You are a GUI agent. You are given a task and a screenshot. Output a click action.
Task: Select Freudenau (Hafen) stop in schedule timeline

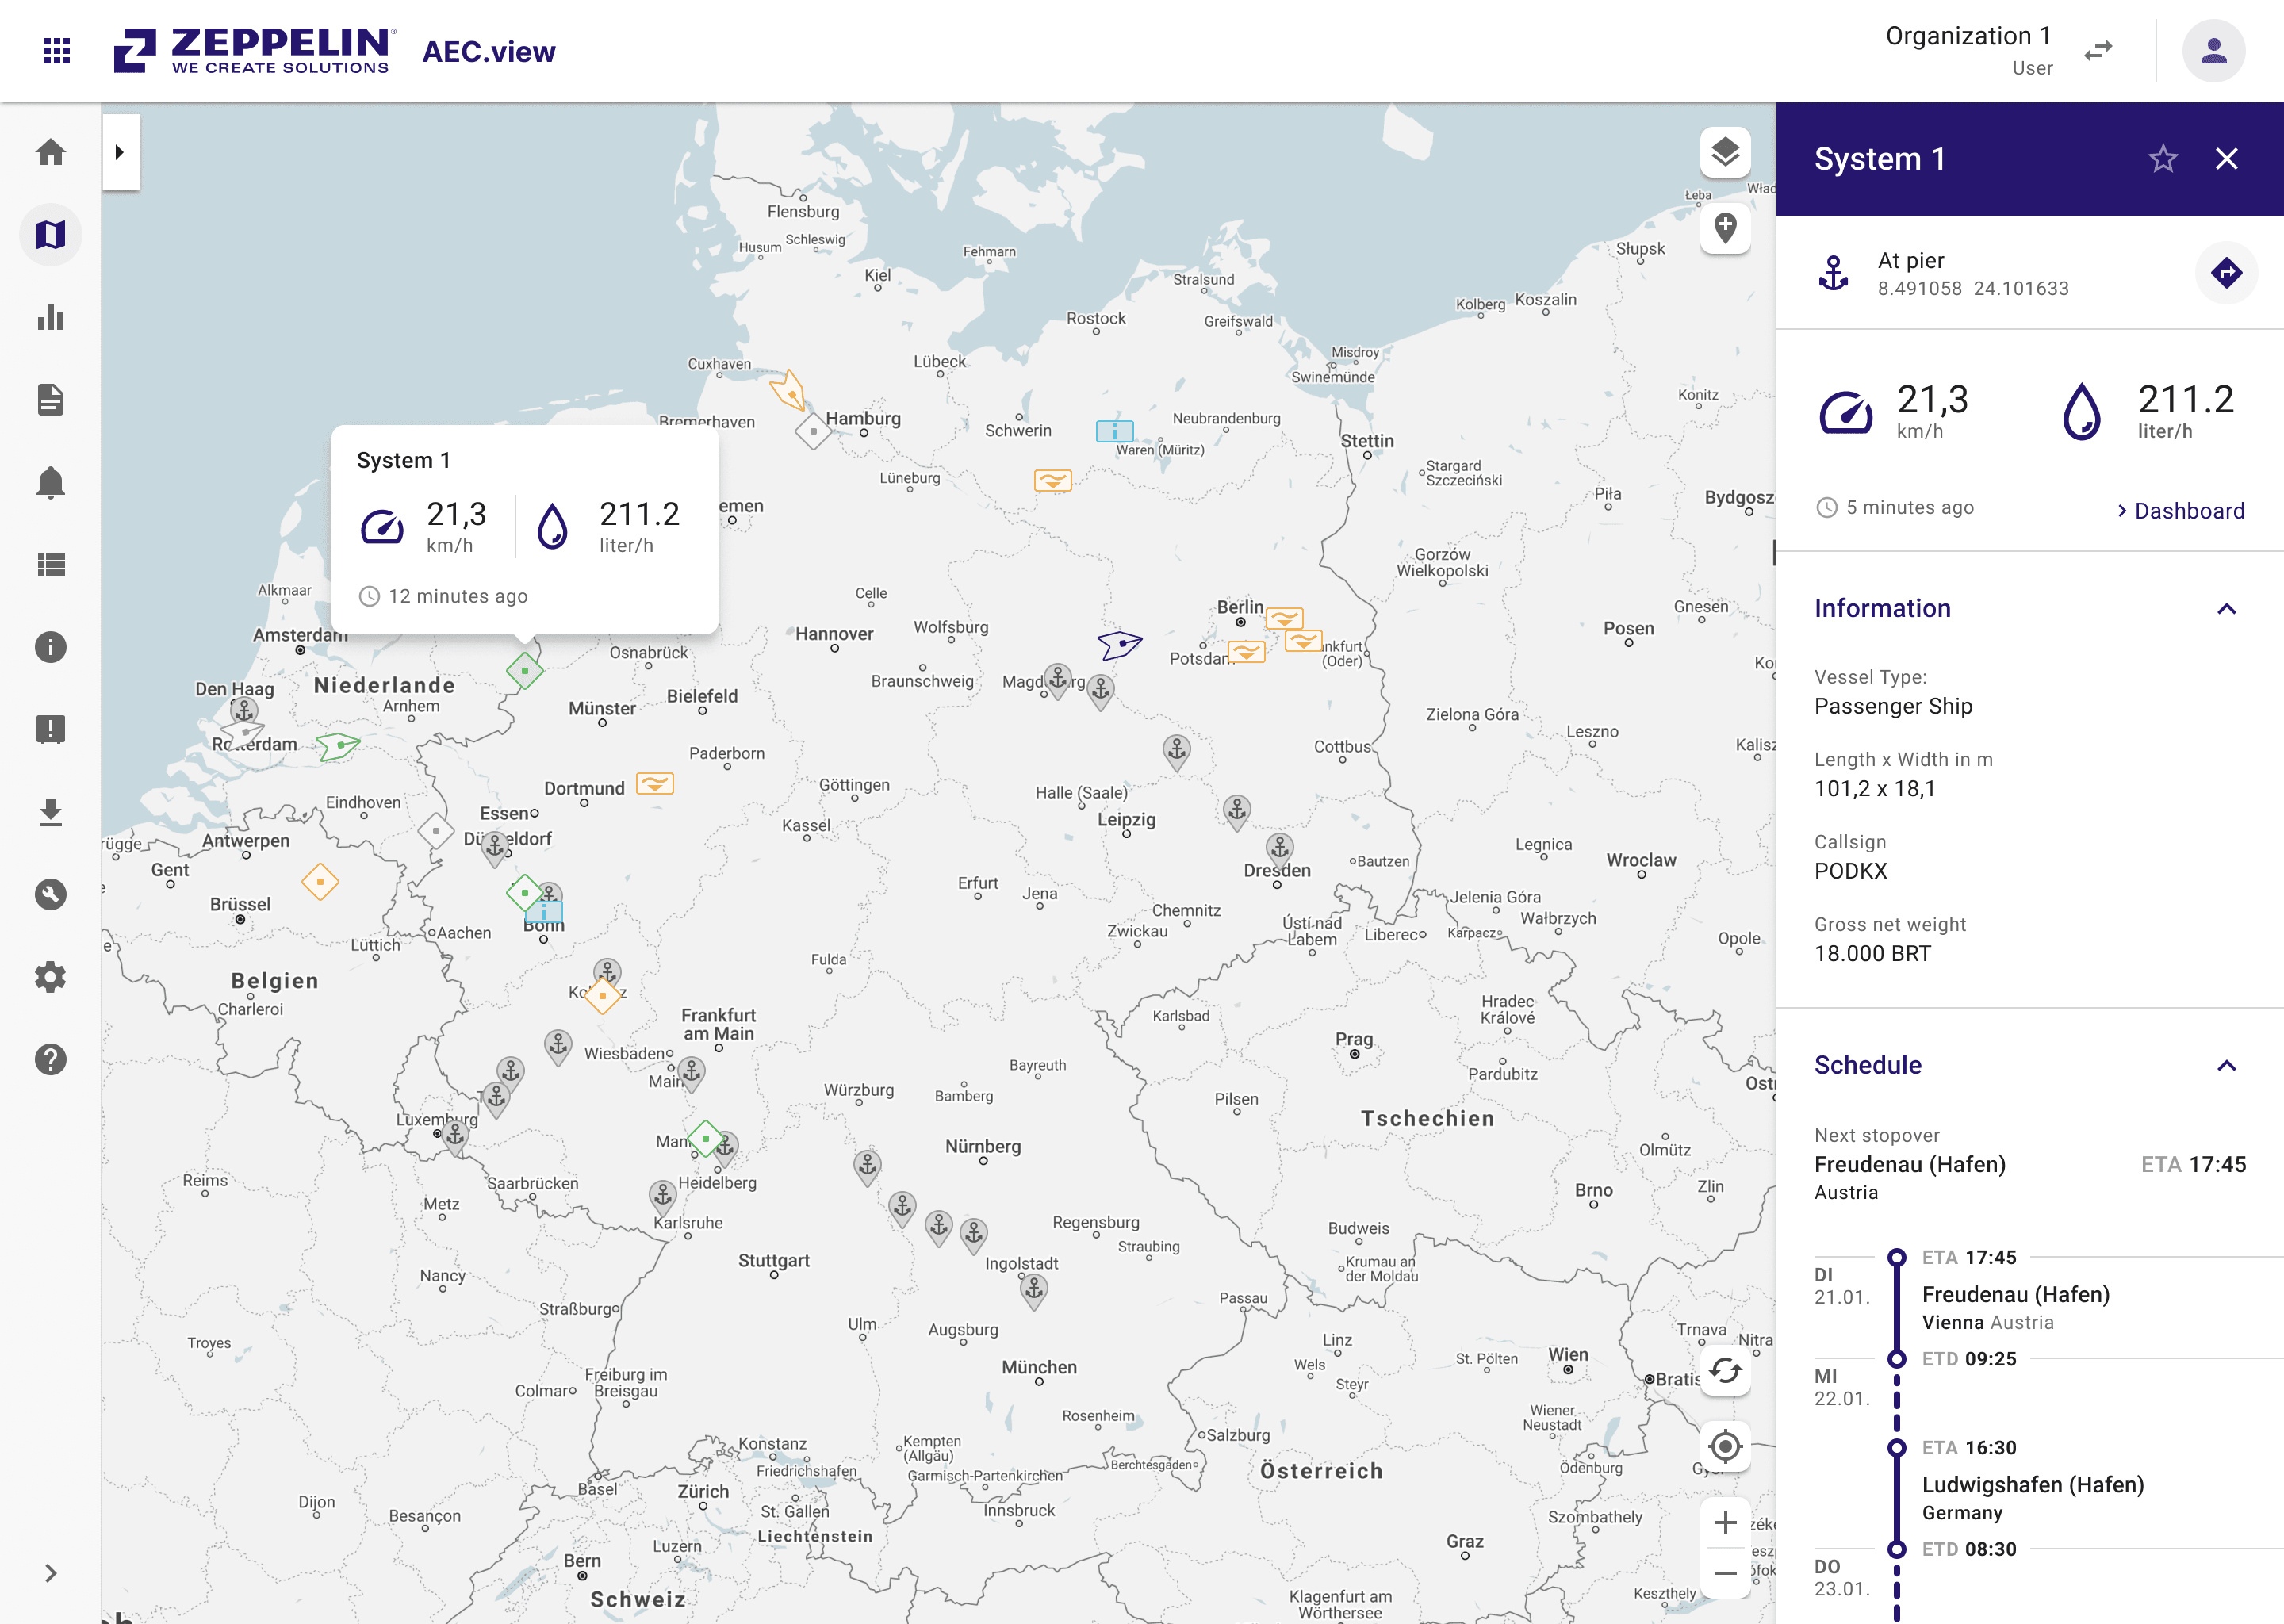coord(2016,1295)
